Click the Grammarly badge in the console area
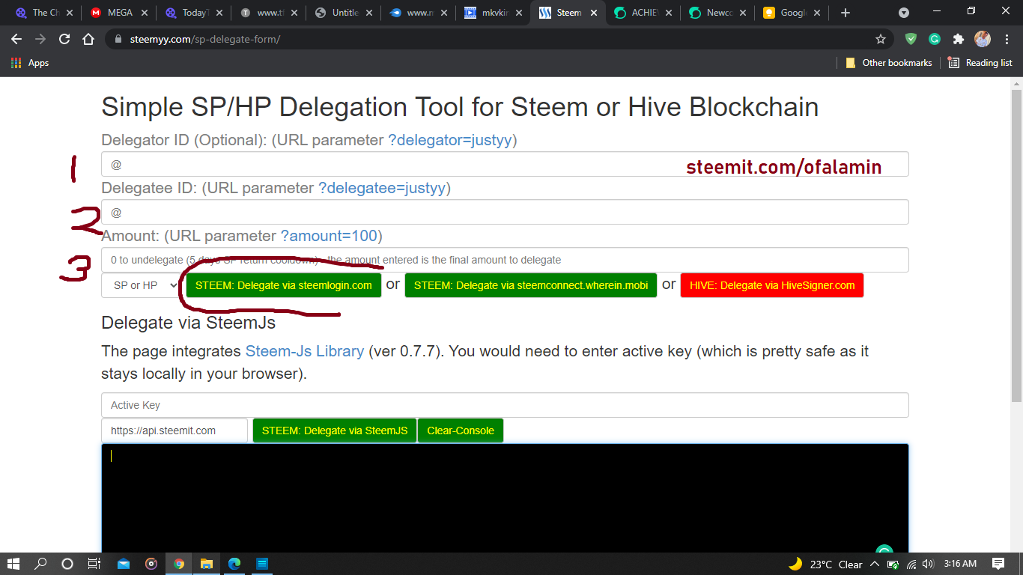The height and width of the screenshot is (575, 1023). pyautogui.click(x=884, y=551)
